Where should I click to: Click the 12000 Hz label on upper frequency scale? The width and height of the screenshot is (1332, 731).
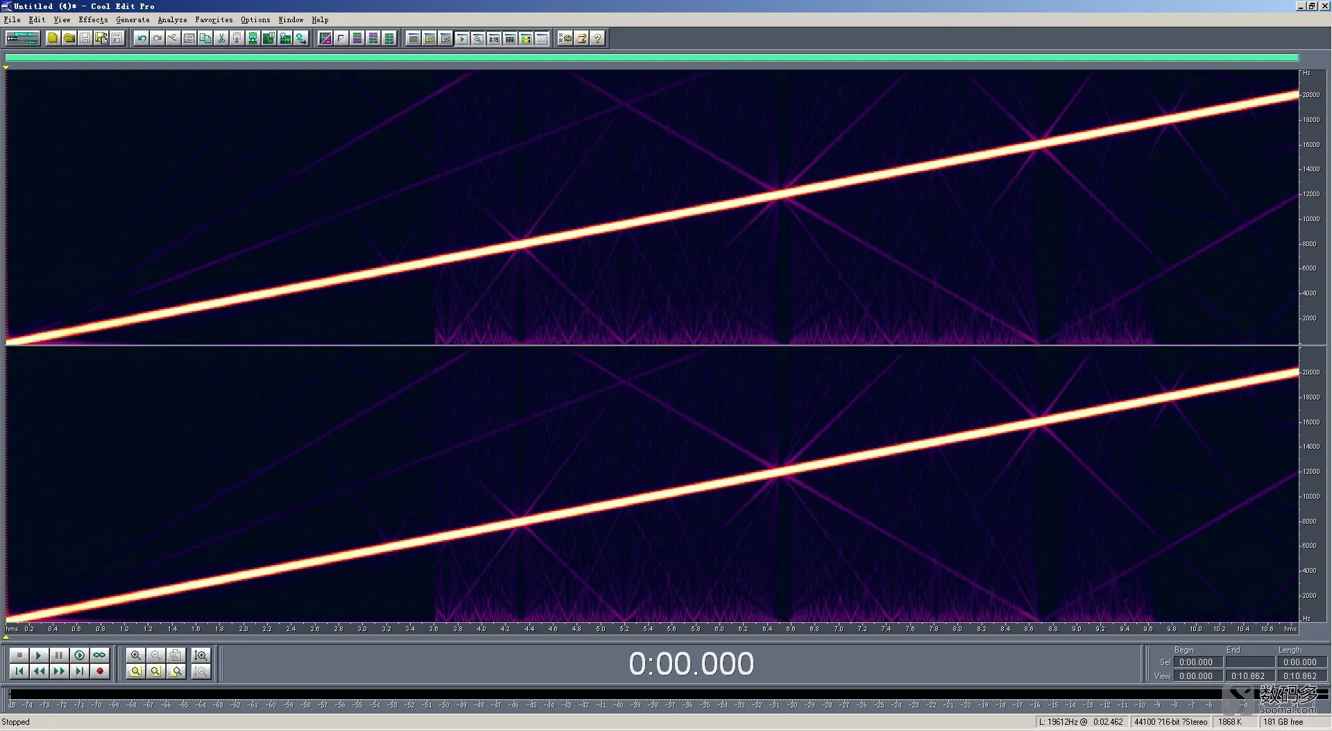click(1310, 194)
